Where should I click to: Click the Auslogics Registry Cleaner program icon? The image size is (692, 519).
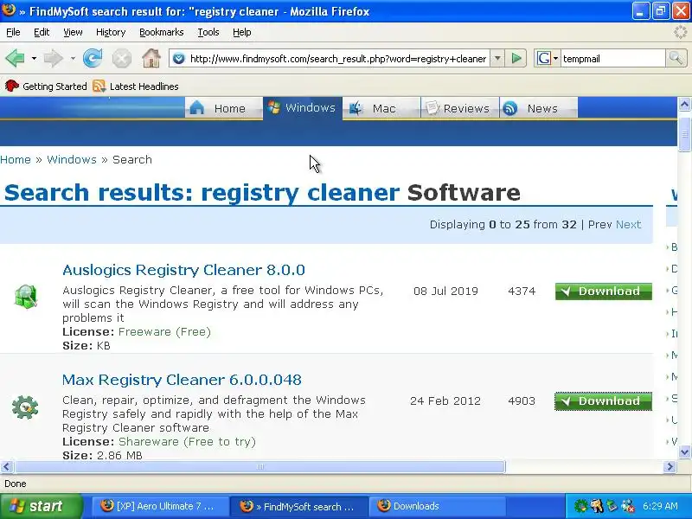(26, 296)
